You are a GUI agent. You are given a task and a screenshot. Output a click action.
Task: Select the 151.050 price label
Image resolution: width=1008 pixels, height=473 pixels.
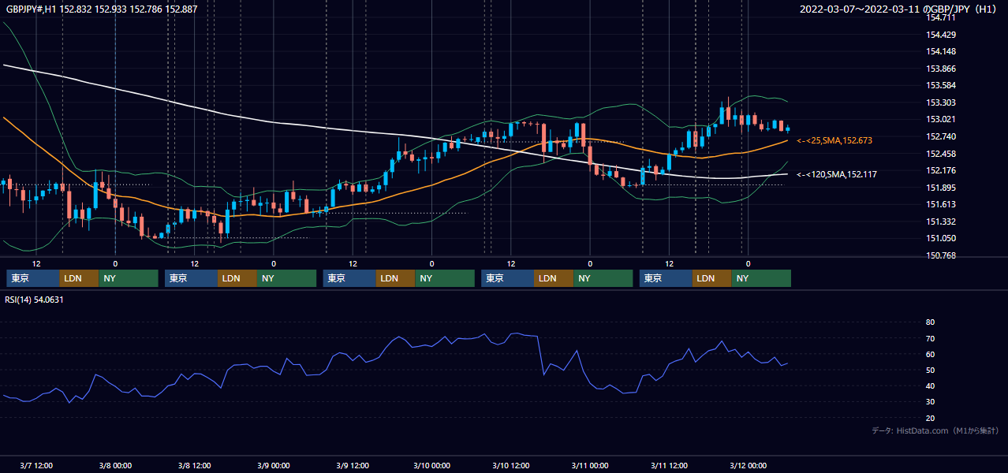point(940,238)
